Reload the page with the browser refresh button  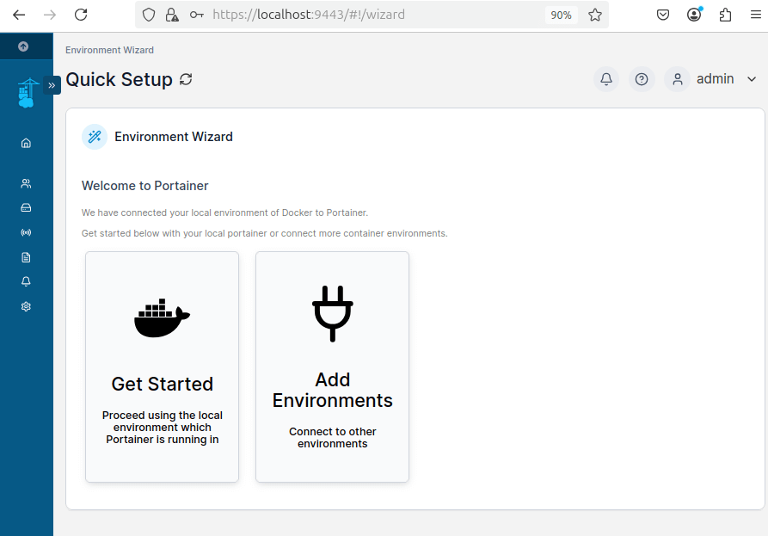coord(81,15)
